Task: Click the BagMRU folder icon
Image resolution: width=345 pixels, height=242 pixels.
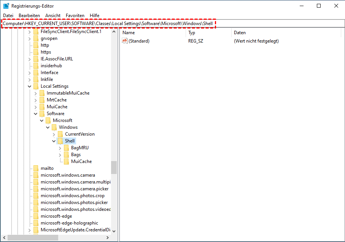Action: pyautogui.click(x=67, y=148)
